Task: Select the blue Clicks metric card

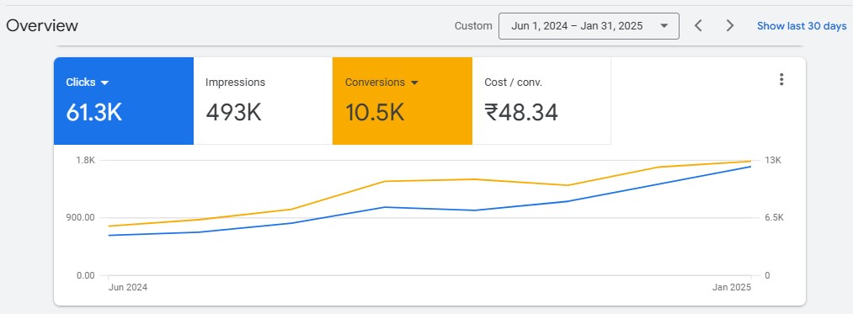Action: (124, 101)
